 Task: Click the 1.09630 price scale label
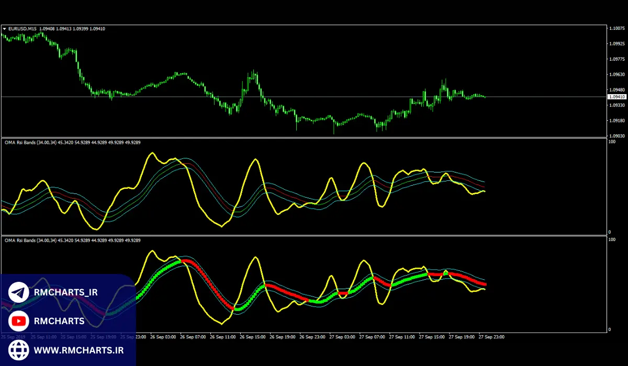pyautogui.click(x=616, y=74)
